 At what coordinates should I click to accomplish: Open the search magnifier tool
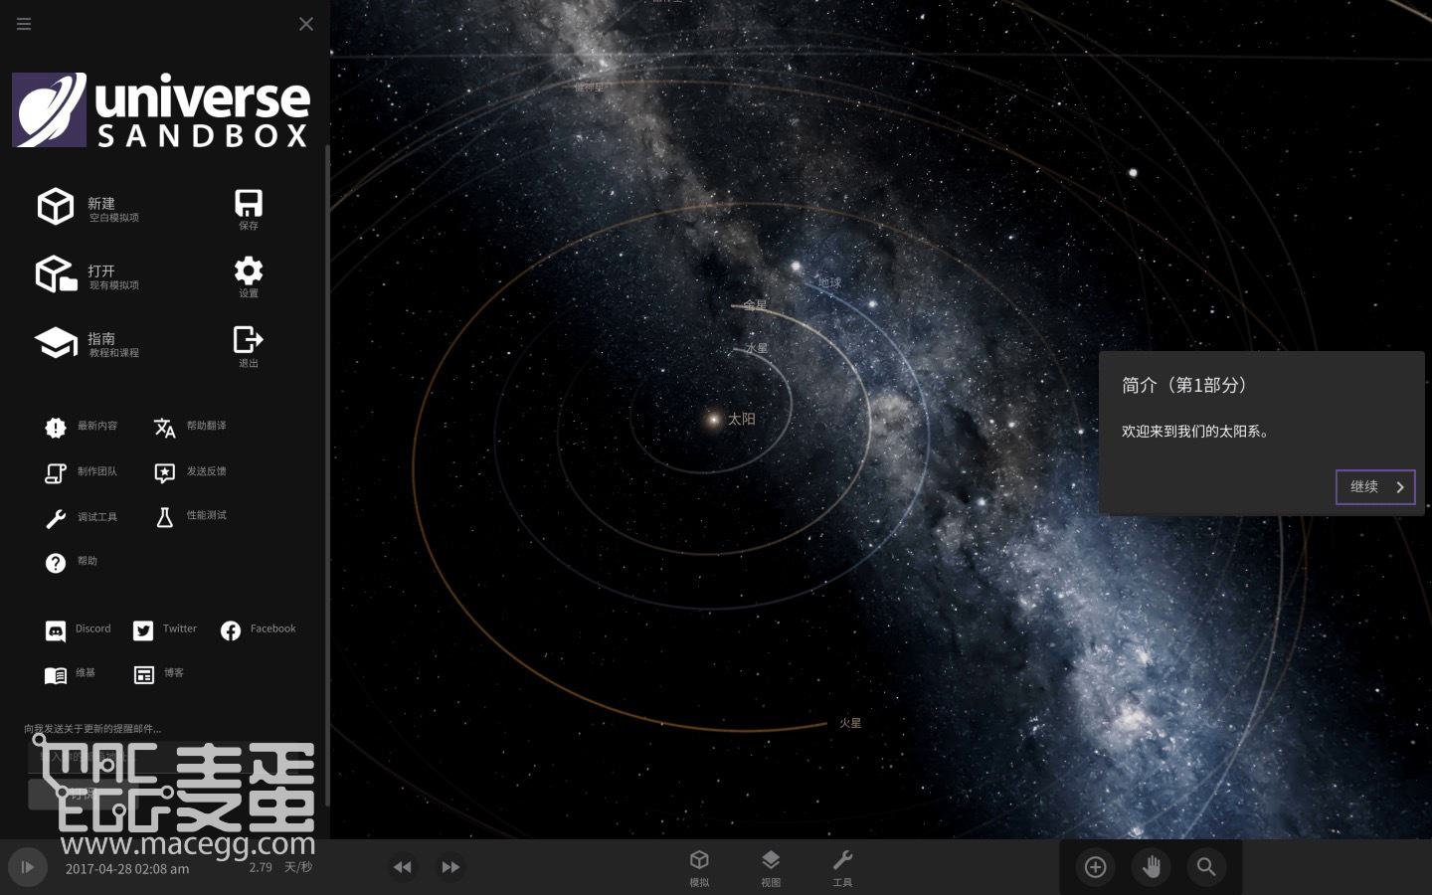click(1206, 867)
